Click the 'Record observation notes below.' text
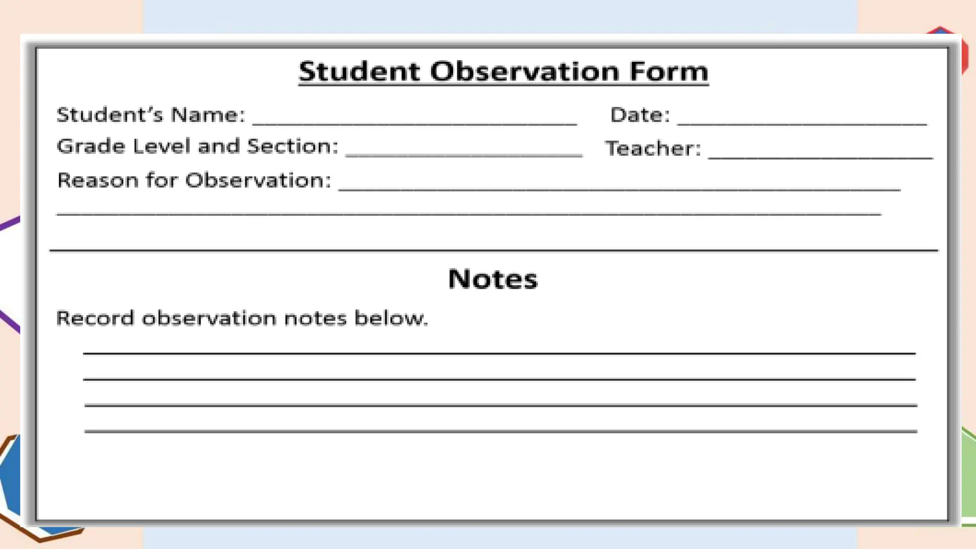This screenshot has width=976, height=549. pos(242,318)
